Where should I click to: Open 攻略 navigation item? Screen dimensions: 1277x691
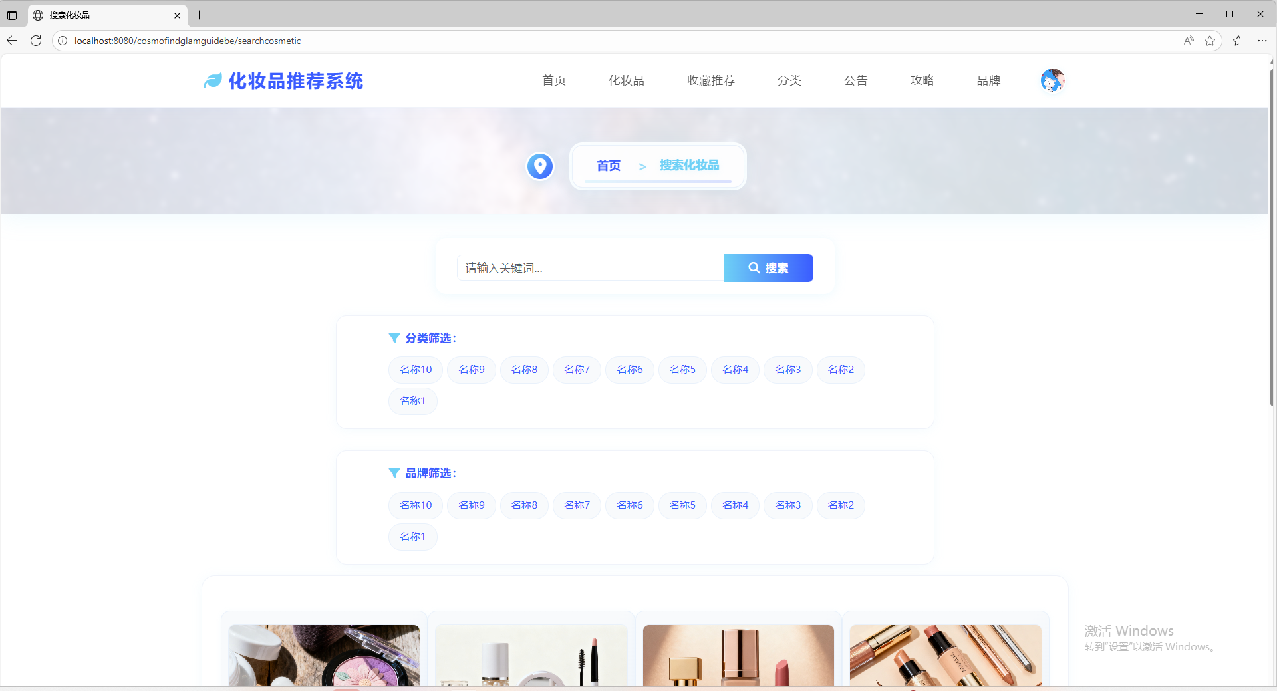[x=922, y=80]
